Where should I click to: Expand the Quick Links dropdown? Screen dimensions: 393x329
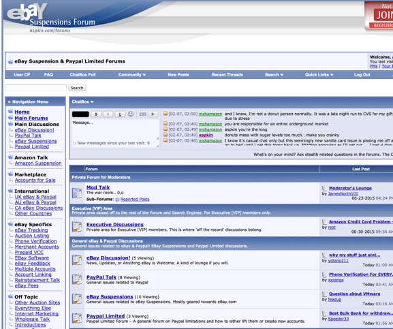319,75
